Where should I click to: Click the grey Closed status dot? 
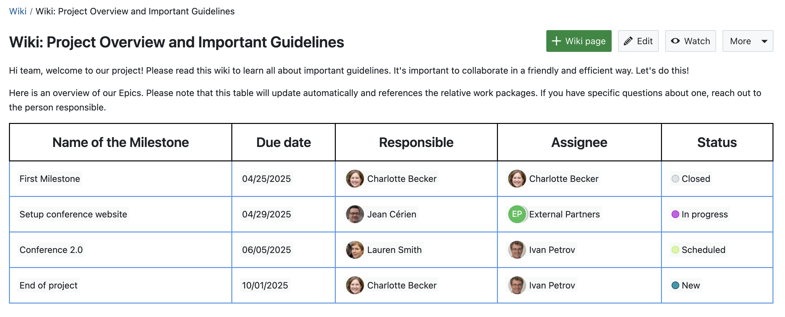(675, 179)
